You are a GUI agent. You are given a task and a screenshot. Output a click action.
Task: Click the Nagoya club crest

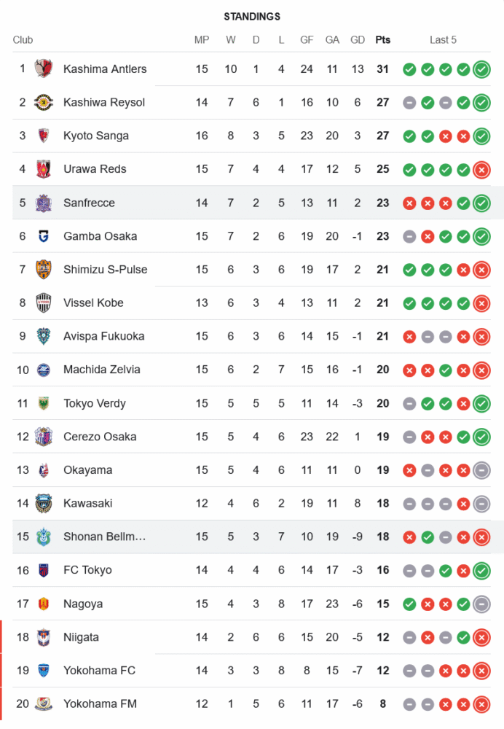44,604
